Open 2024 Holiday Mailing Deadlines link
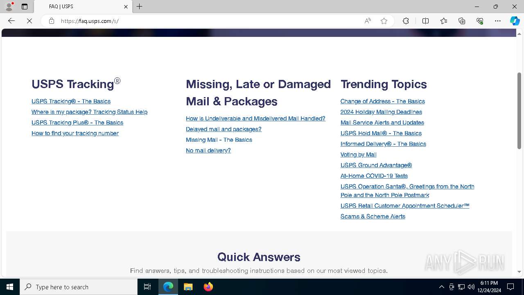Viewport: 524px width, 295px height. click(x=381, y=112)
